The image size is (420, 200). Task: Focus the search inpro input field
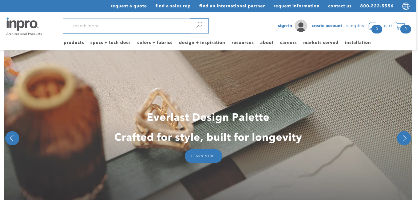[126, 26]
